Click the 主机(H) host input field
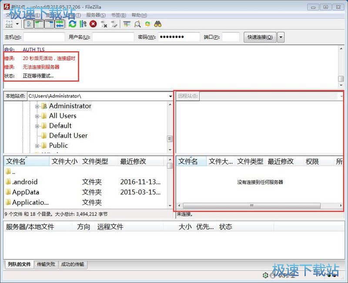Viewport: 348px width, 283px height. (x=43, y=37)
